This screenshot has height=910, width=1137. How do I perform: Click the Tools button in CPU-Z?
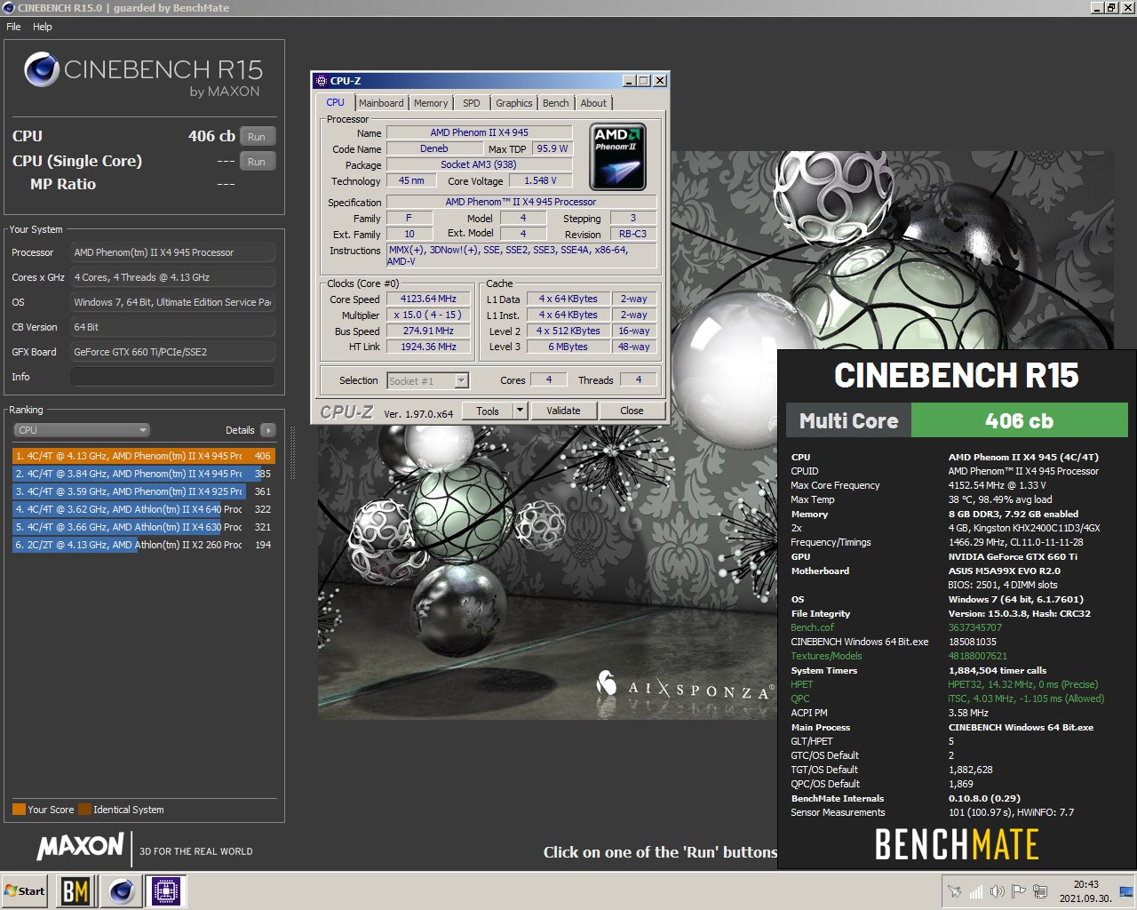(x=488, y=411)
